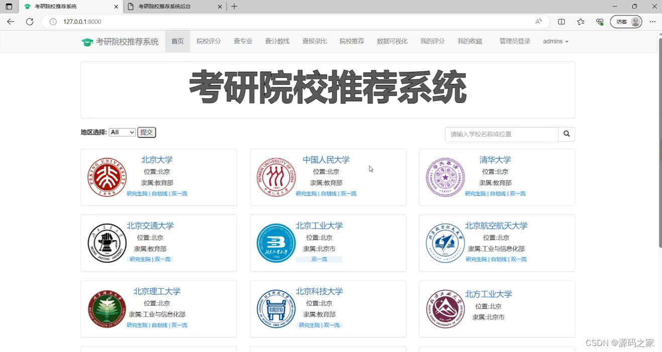Open 管理员登录 in the navbar
Viewport: 662px width, 352px height.
[x=515, y=41]
